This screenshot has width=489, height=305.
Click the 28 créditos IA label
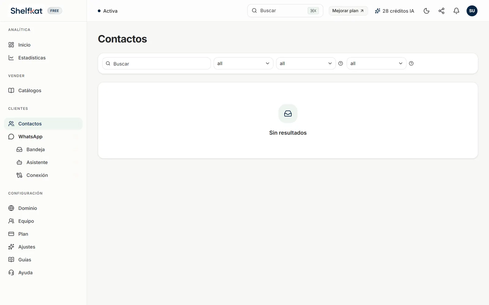398,11
